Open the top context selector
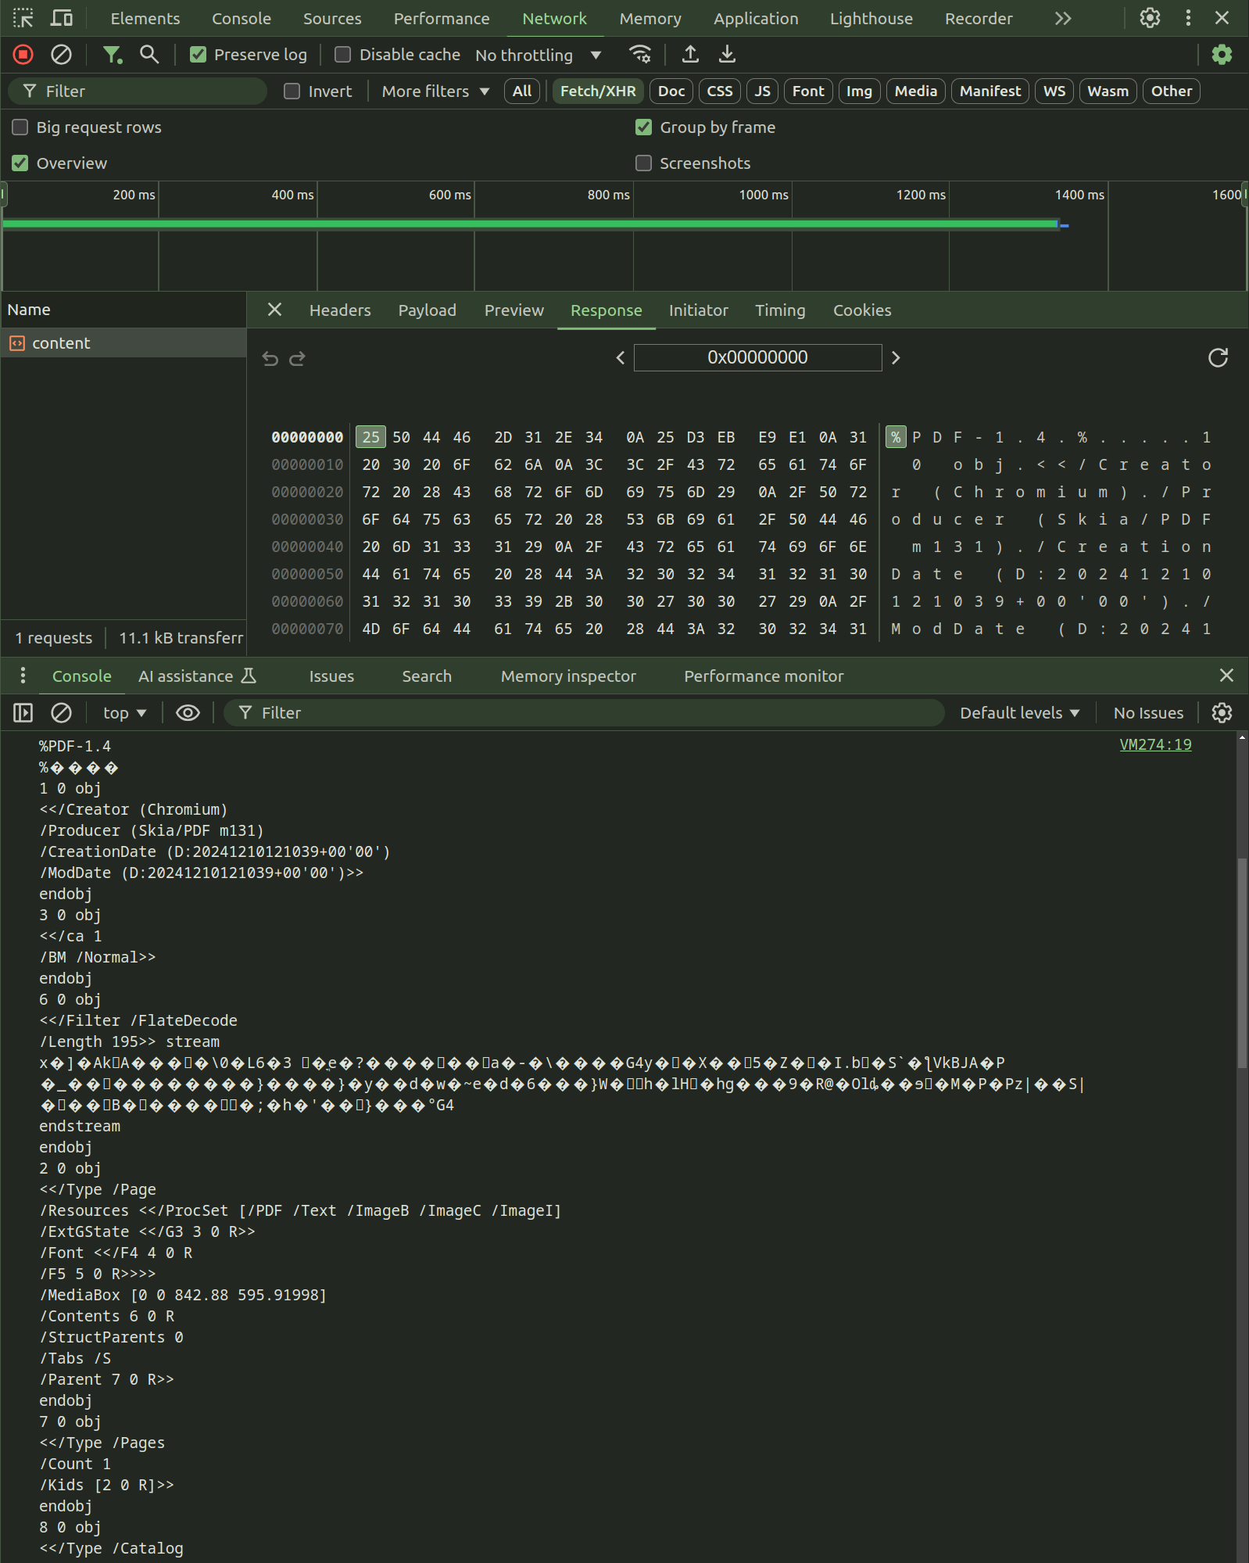This screenshot has height=1563, width=1249. (124, 712)
